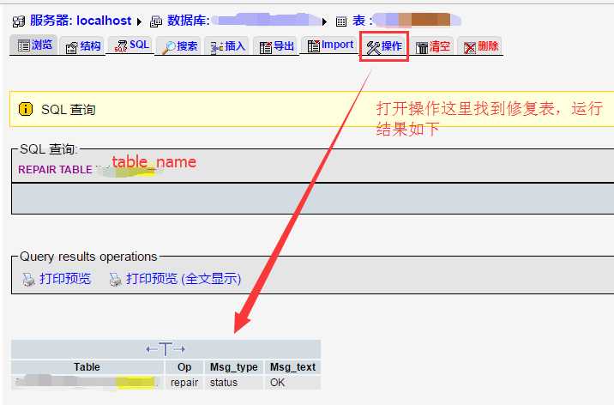Click the 'repair' cell
Screen dimensions: 614x405
pyautogui.click(x=184, y=383)
